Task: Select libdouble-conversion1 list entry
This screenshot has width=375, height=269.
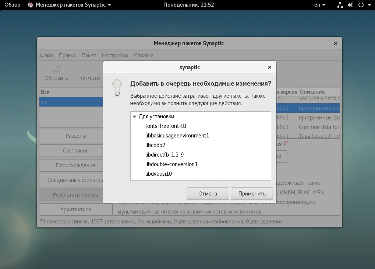Action: click(x=171, y=164)
